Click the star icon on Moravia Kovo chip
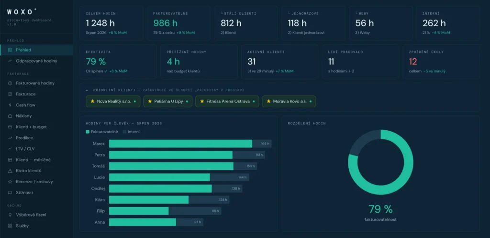490x238 pixels. coord(268,101)
